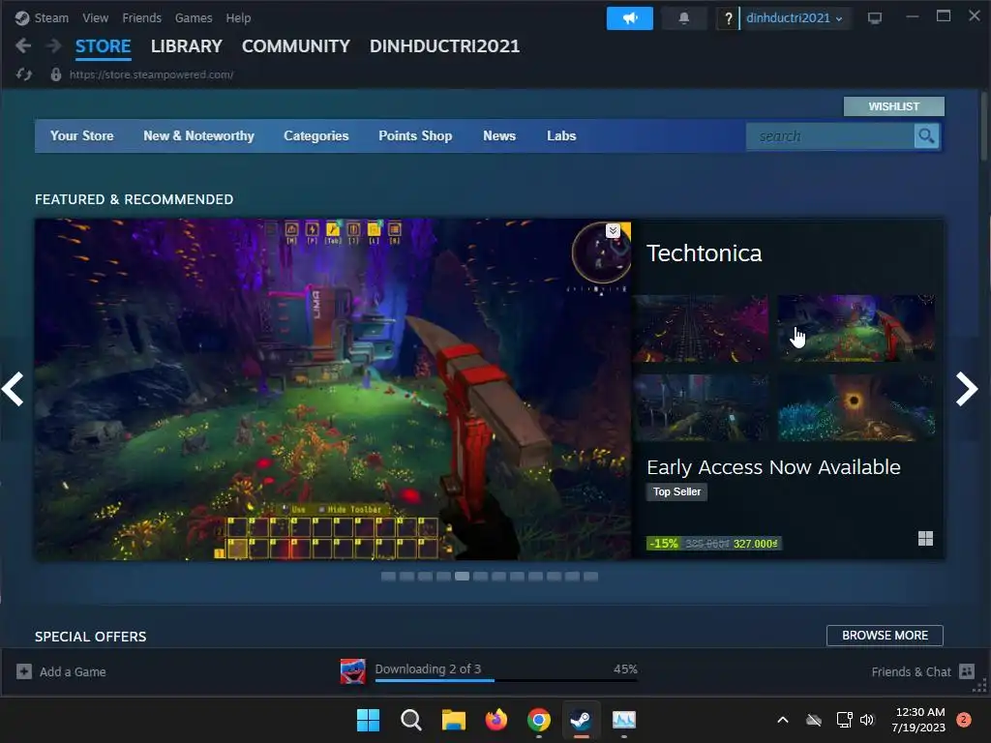The height and width of the screenshot is (743, 991).
Task: Click the store URL address text
Action: (x=151, y=74)
